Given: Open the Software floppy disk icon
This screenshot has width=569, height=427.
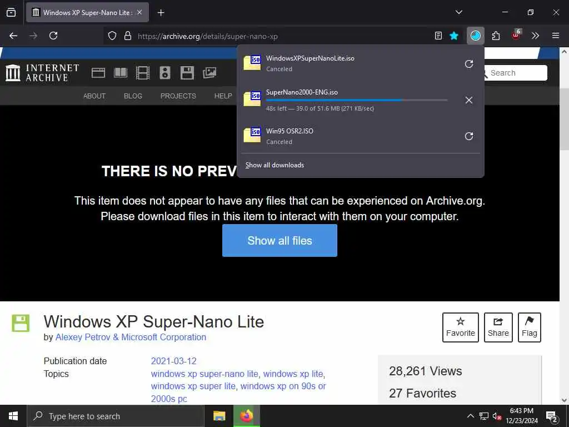Looking at the screenshot, I should pyautogui.click(x=187, y=73).
